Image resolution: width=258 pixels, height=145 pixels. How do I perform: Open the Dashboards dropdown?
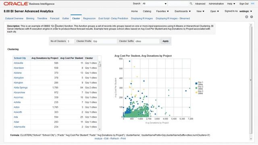tap(183, 11)
